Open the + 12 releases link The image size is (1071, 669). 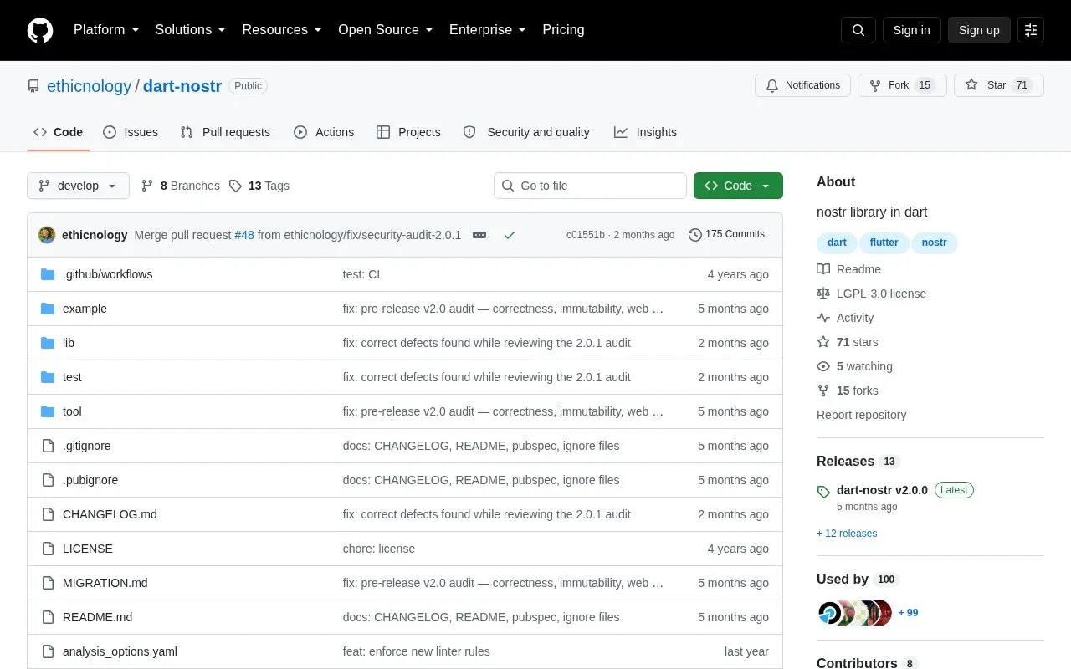(847, 534)
